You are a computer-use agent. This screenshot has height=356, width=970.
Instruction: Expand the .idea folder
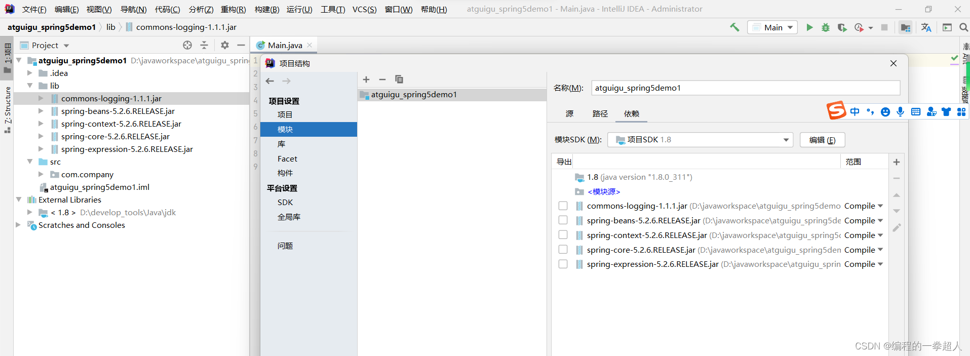pos(30,73)
